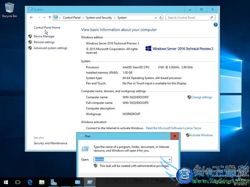This screenshot has height=187, width=250.
Task: Click shield icon beside Advanced system settings
Action: pyautogui.click(x=30, y=48)
